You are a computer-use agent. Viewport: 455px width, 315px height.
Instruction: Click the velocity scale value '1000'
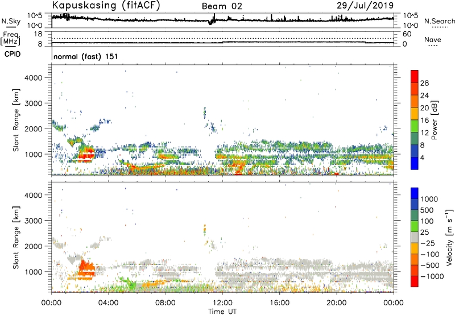point(429,199)
